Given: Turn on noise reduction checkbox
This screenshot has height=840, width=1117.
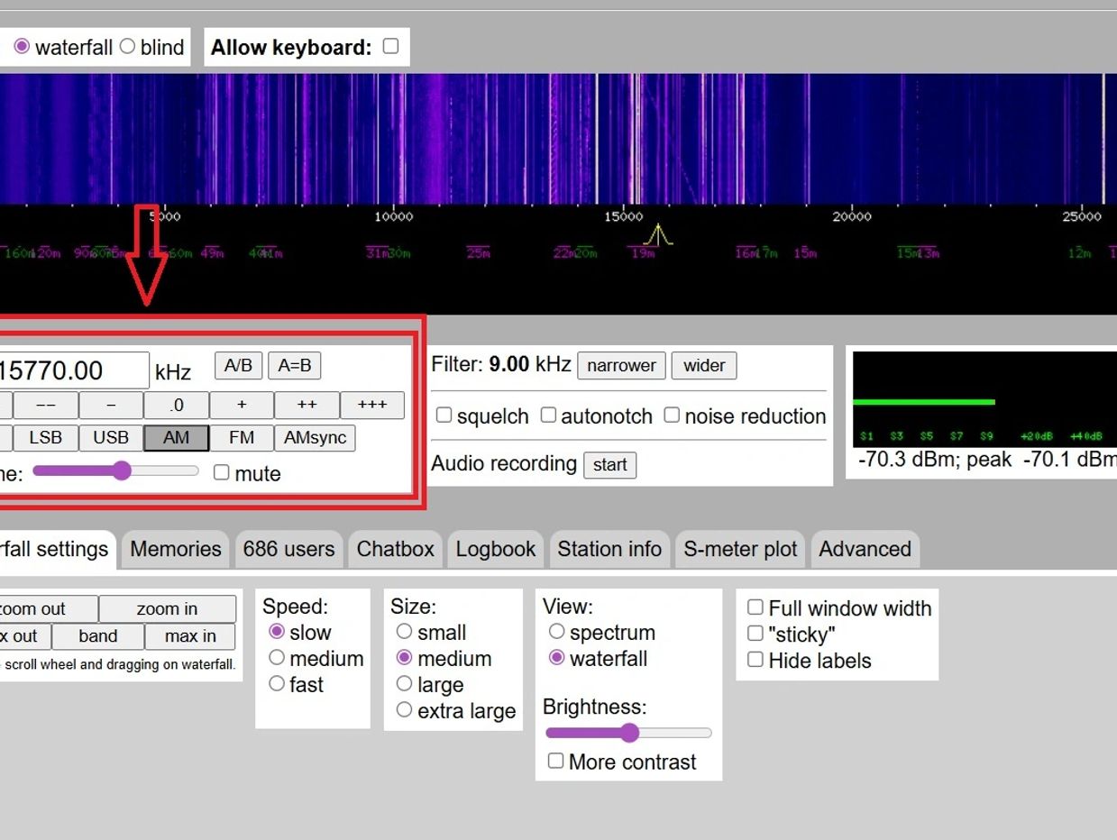Looking at the screenshot, I should tap(672, 415).
